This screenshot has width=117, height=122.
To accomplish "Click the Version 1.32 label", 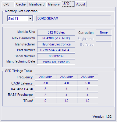I will (102, 117).
